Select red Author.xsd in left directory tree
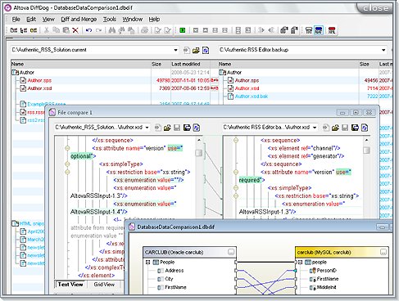This screenshot has height=301, width=399. (x=39, y=88)
